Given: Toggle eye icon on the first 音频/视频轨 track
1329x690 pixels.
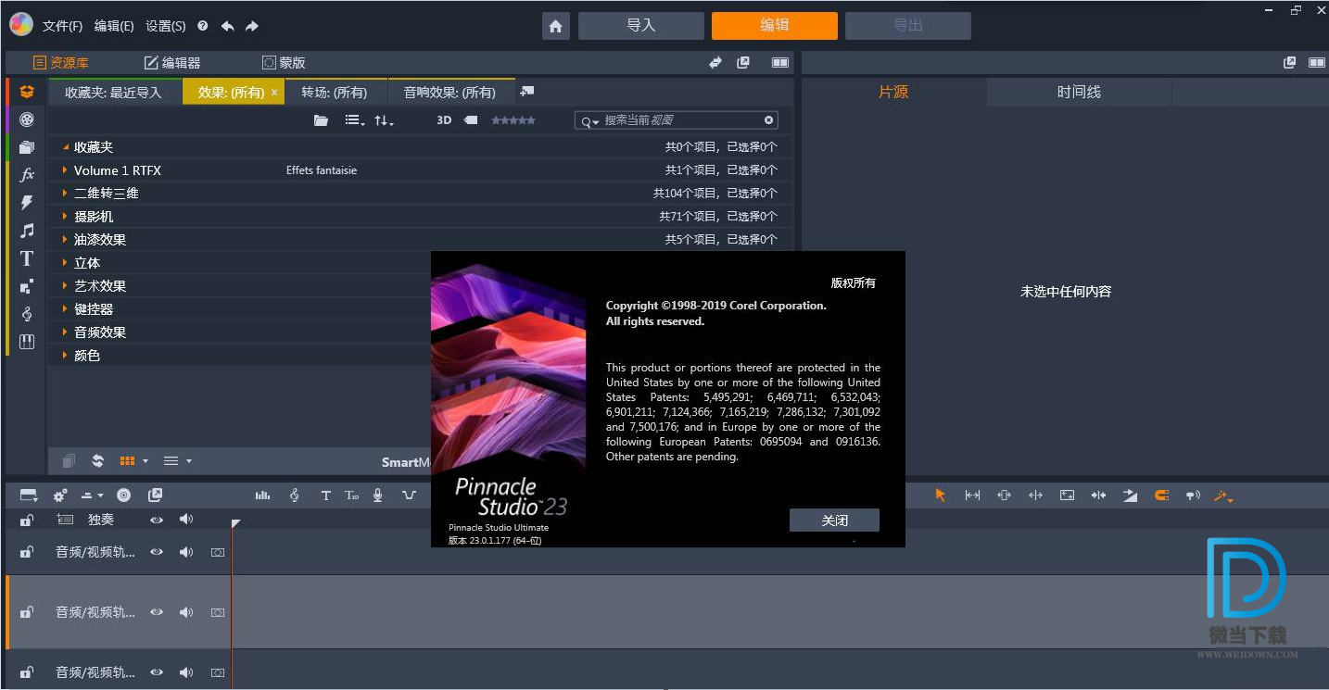Looking at the screenshot, I should pyautogui.click(x=157, y=552).
